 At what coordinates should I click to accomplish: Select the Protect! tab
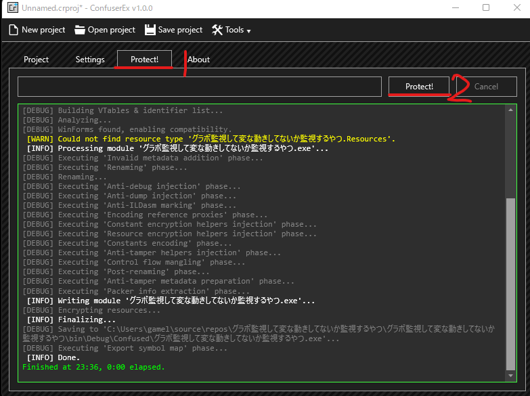[x=144, y=60]
